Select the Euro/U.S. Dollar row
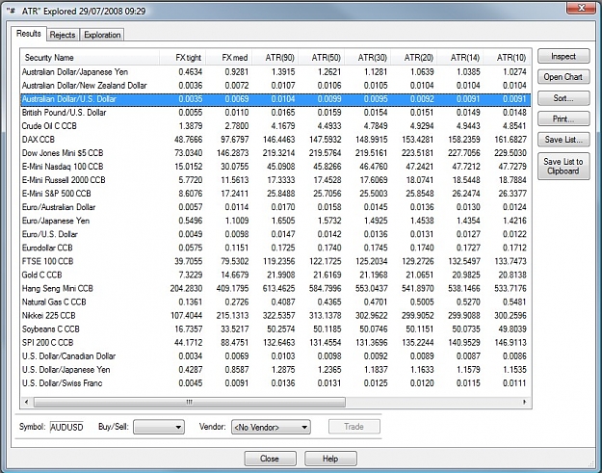Screen dimensions: 602x473 (275, 234)
